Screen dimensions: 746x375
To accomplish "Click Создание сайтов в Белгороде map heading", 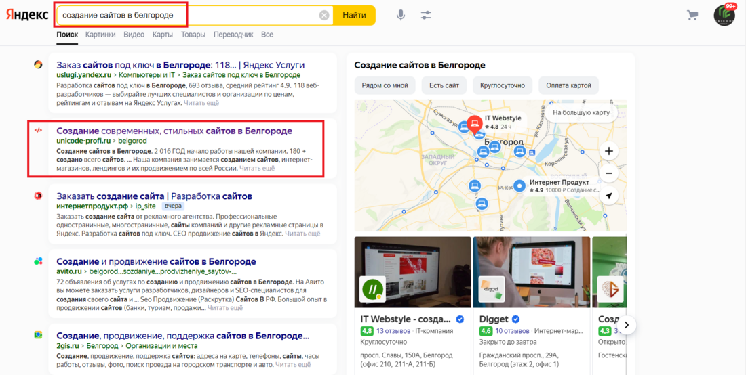I will point(420,65).
